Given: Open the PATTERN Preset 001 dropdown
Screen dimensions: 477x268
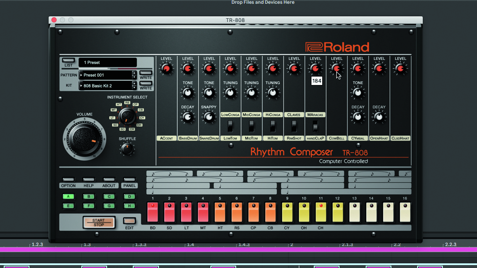Looking at the screenshot, I should pos(105,75).
